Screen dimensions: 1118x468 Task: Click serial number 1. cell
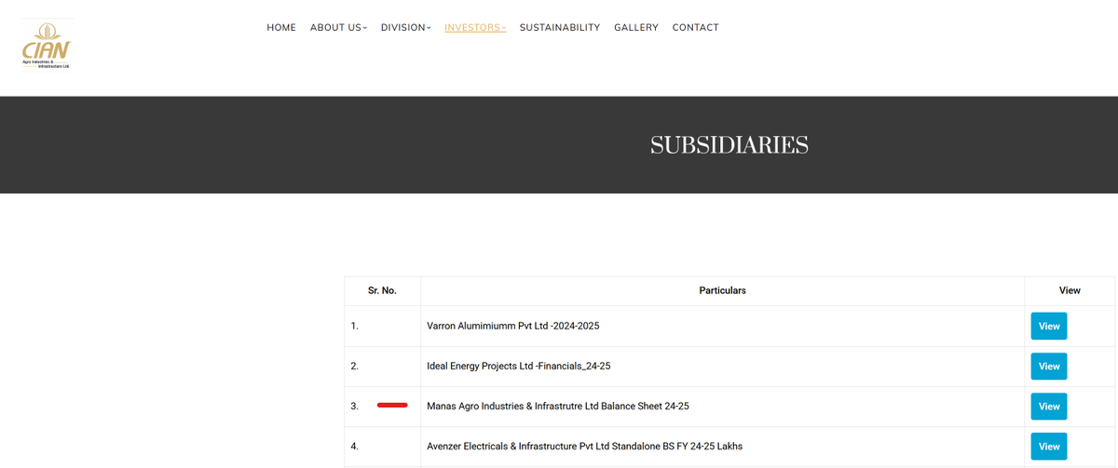click(382, 327)
